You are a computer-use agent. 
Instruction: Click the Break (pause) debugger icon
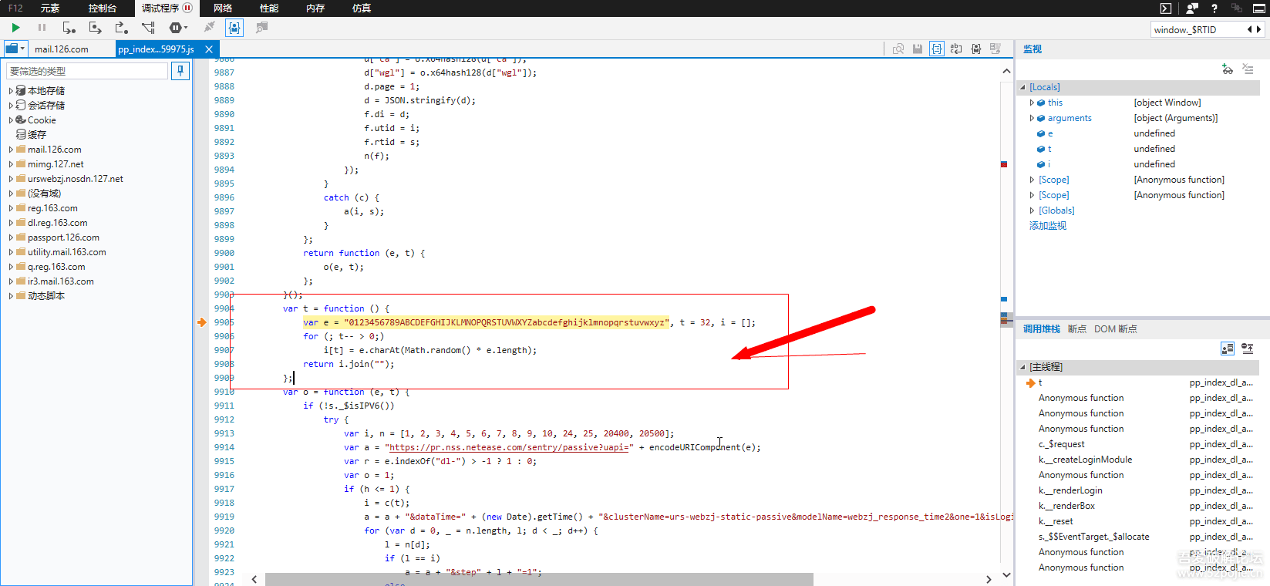point(42,28)
